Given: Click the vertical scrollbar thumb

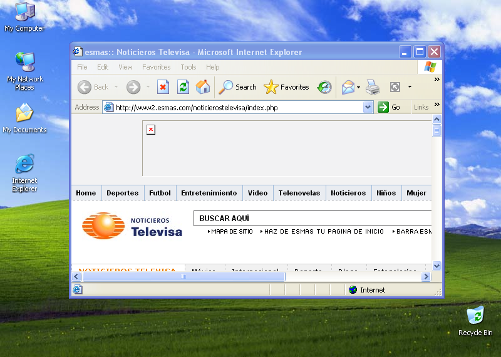Looking at the screenshot, I should point(436,131).
